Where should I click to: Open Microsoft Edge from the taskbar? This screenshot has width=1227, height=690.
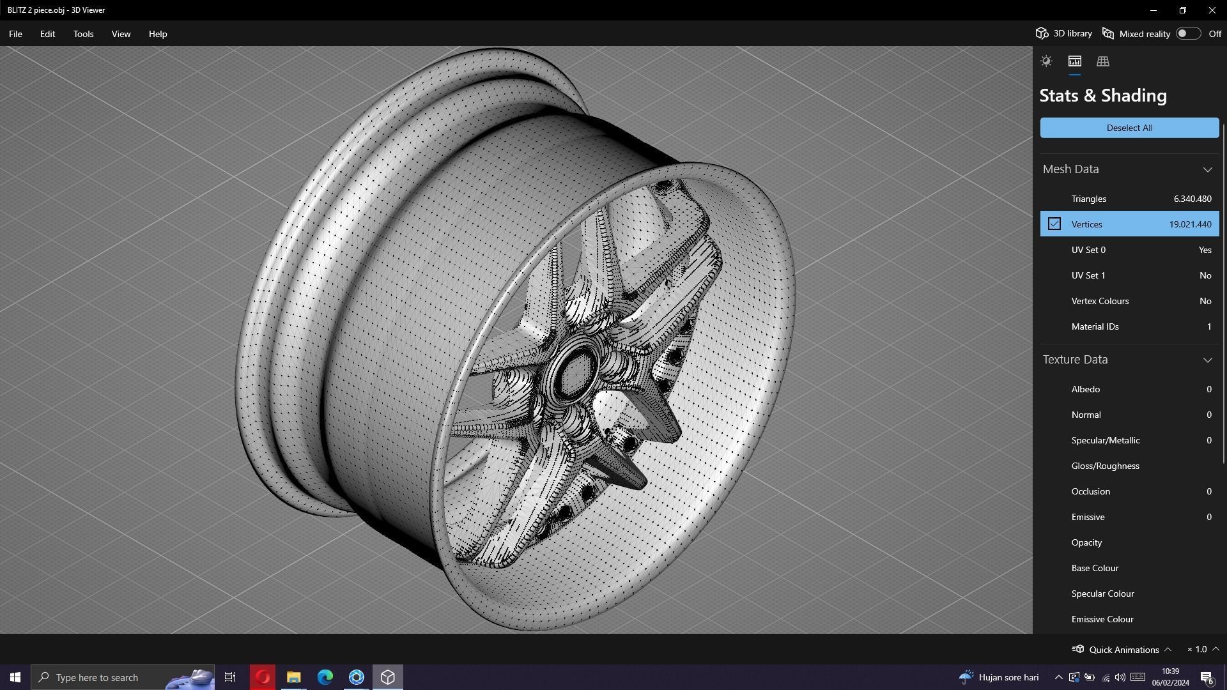(325, 677)
